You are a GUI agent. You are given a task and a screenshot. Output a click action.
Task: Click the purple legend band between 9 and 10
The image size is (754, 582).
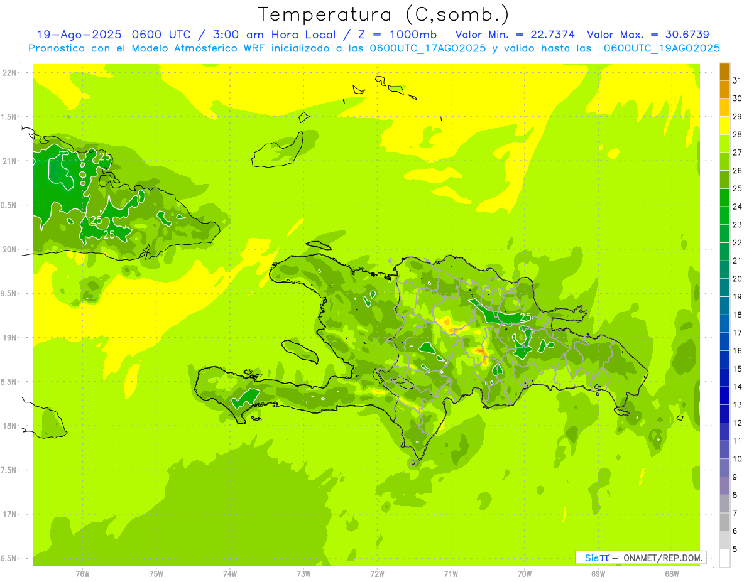click(724, 468)
